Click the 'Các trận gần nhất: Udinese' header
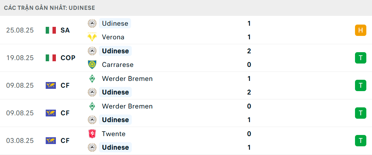372x155 pixels. coord(49,8)
